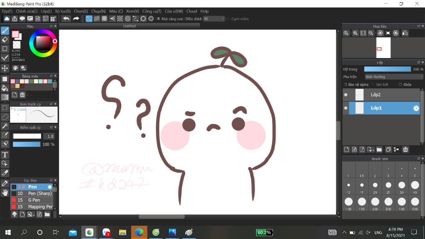Image resolution: width=425 pixels, height=239 pixels.
Task: Open the Pha trộn blending dropdown
Action: (x=394, y=77)
